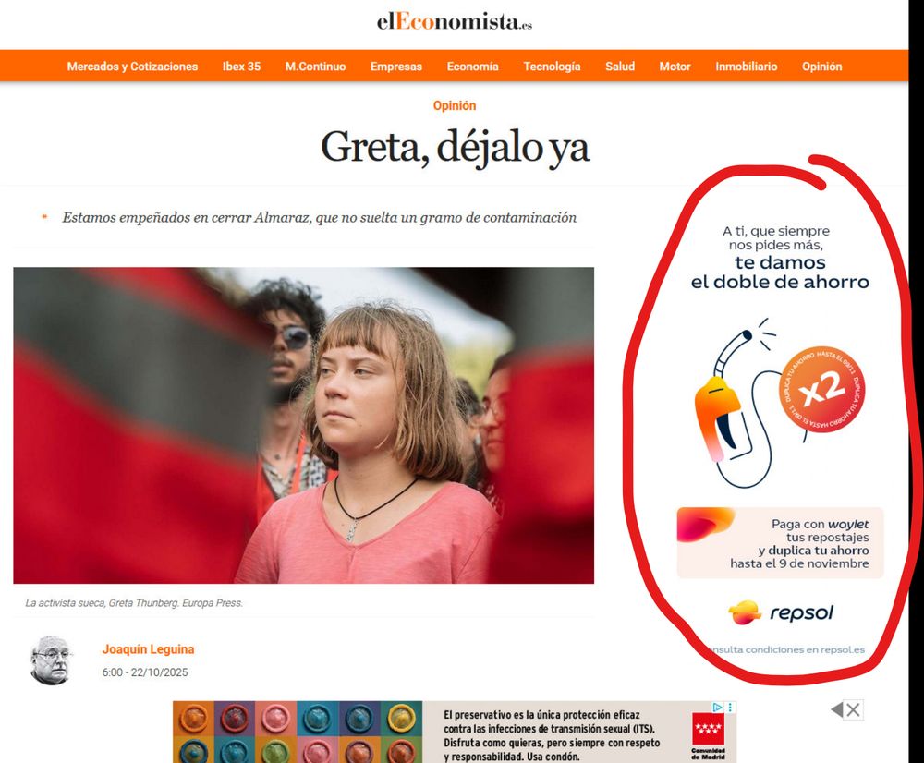This screenshot has width=924, height=763.
Task: Close the bottom banner ad with X
Action: coord(853,710)
